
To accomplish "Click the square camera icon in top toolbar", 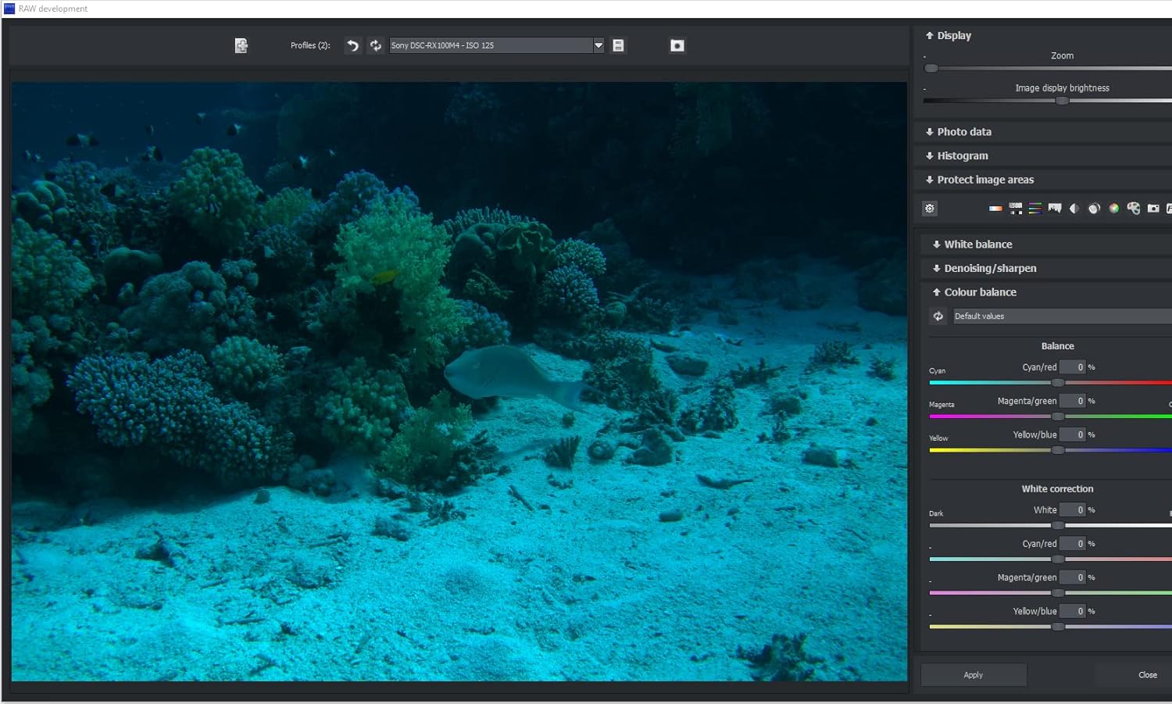I will (x=677, y=46).
